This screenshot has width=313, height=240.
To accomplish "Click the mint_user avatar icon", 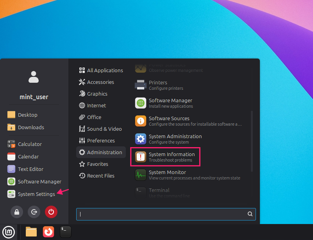I will pos(34,77).
